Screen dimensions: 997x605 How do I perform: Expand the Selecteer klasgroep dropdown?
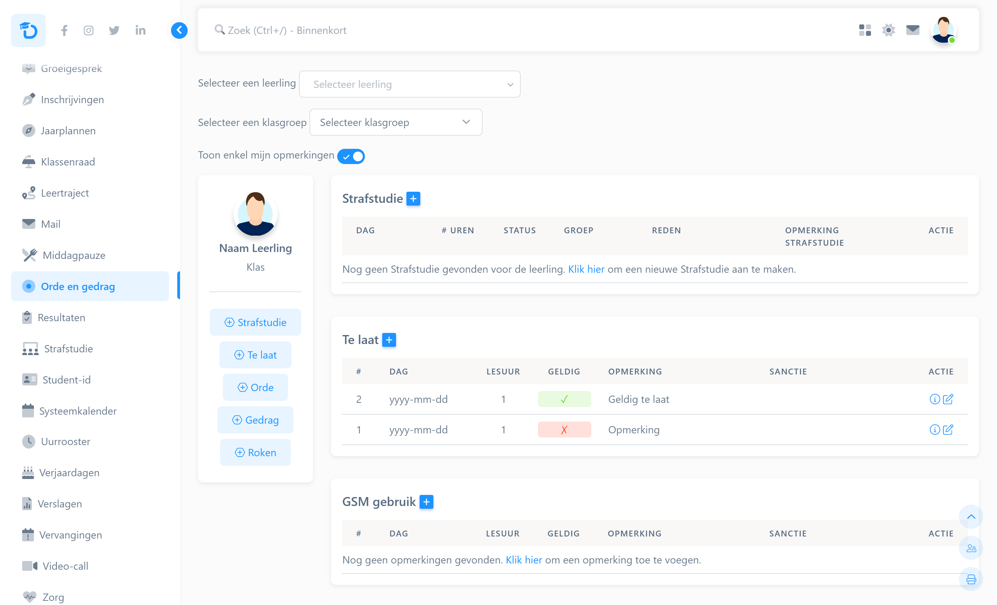pyautogui.click(x=395, y=122)
